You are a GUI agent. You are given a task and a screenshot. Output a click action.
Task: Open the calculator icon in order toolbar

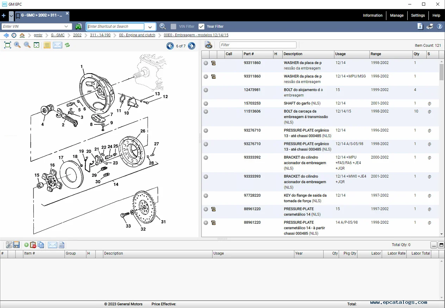62,245
